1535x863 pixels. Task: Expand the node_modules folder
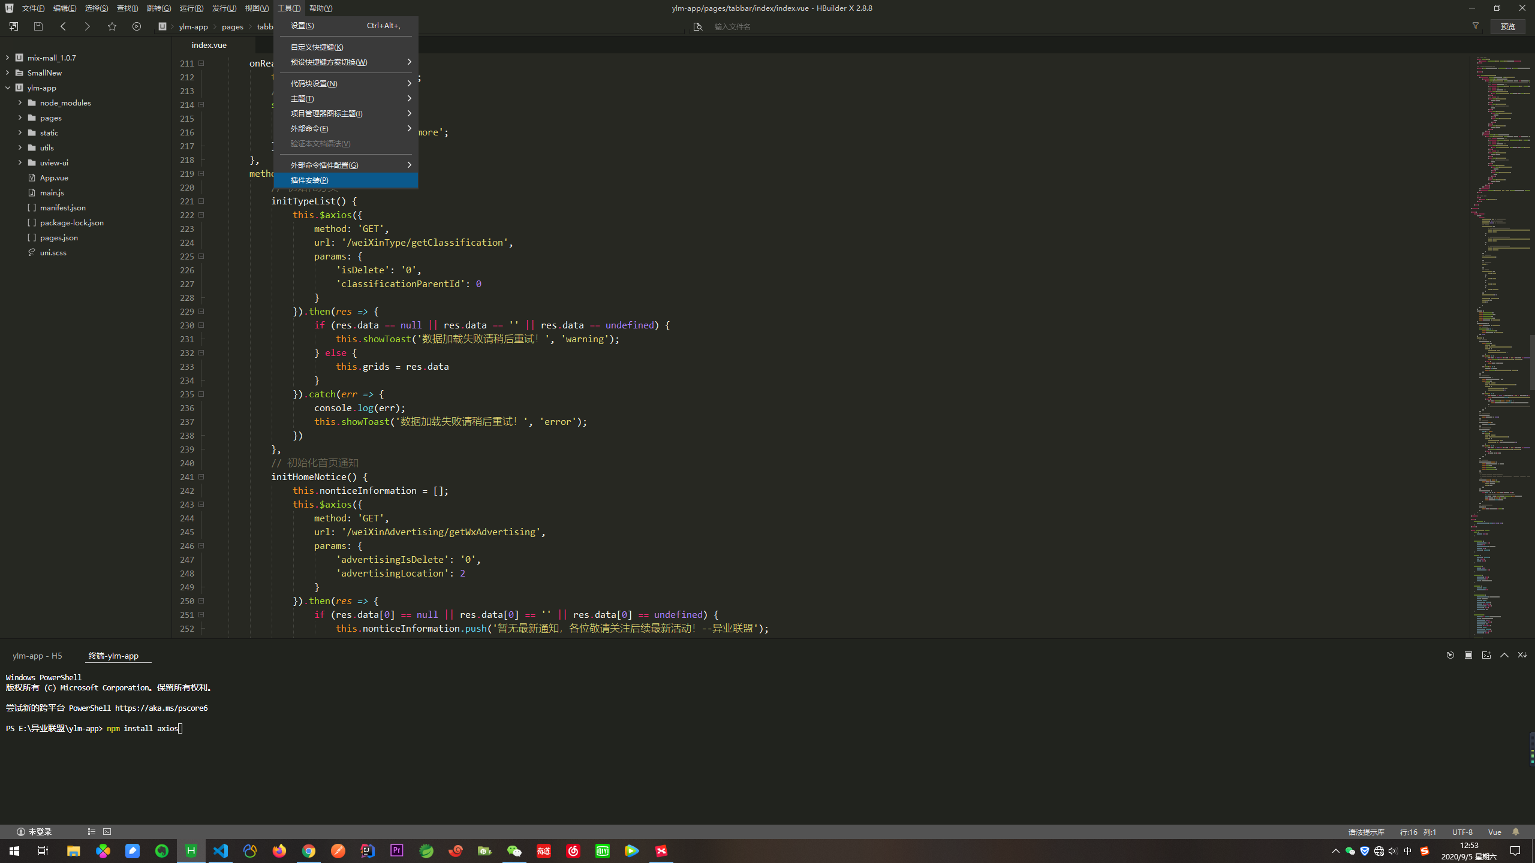[x=20, y=102]
